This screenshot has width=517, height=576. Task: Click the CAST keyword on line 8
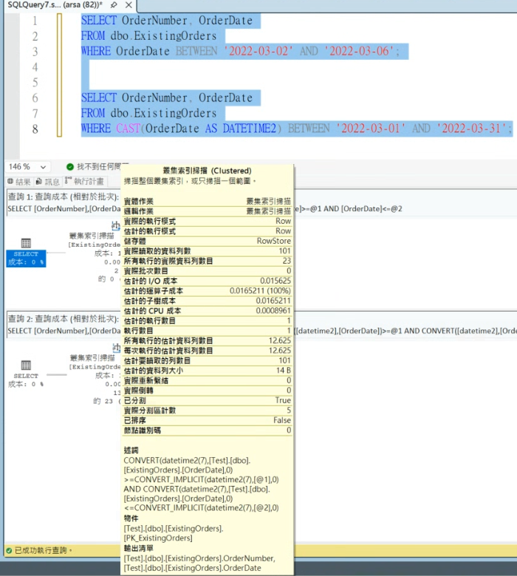(129, 128)
